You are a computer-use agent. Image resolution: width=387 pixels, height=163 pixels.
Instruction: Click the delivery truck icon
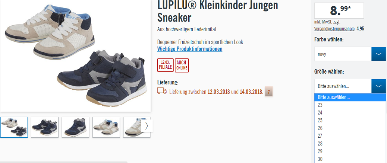coord(162,91)
